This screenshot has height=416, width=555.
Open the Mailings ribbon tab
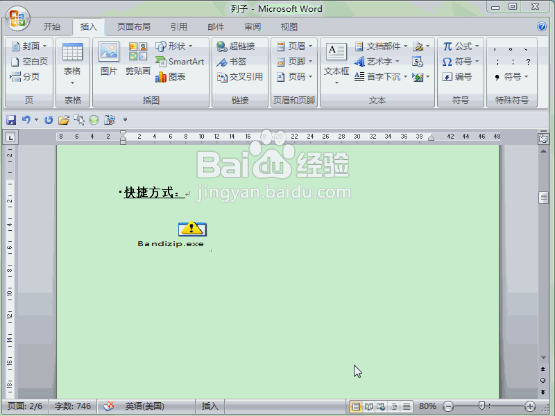(x=215, y=26)
